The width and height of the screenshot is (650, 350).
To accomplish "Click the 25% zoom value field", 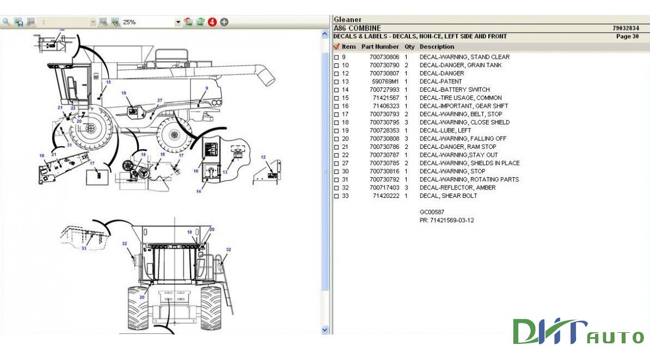I will 148,22.
